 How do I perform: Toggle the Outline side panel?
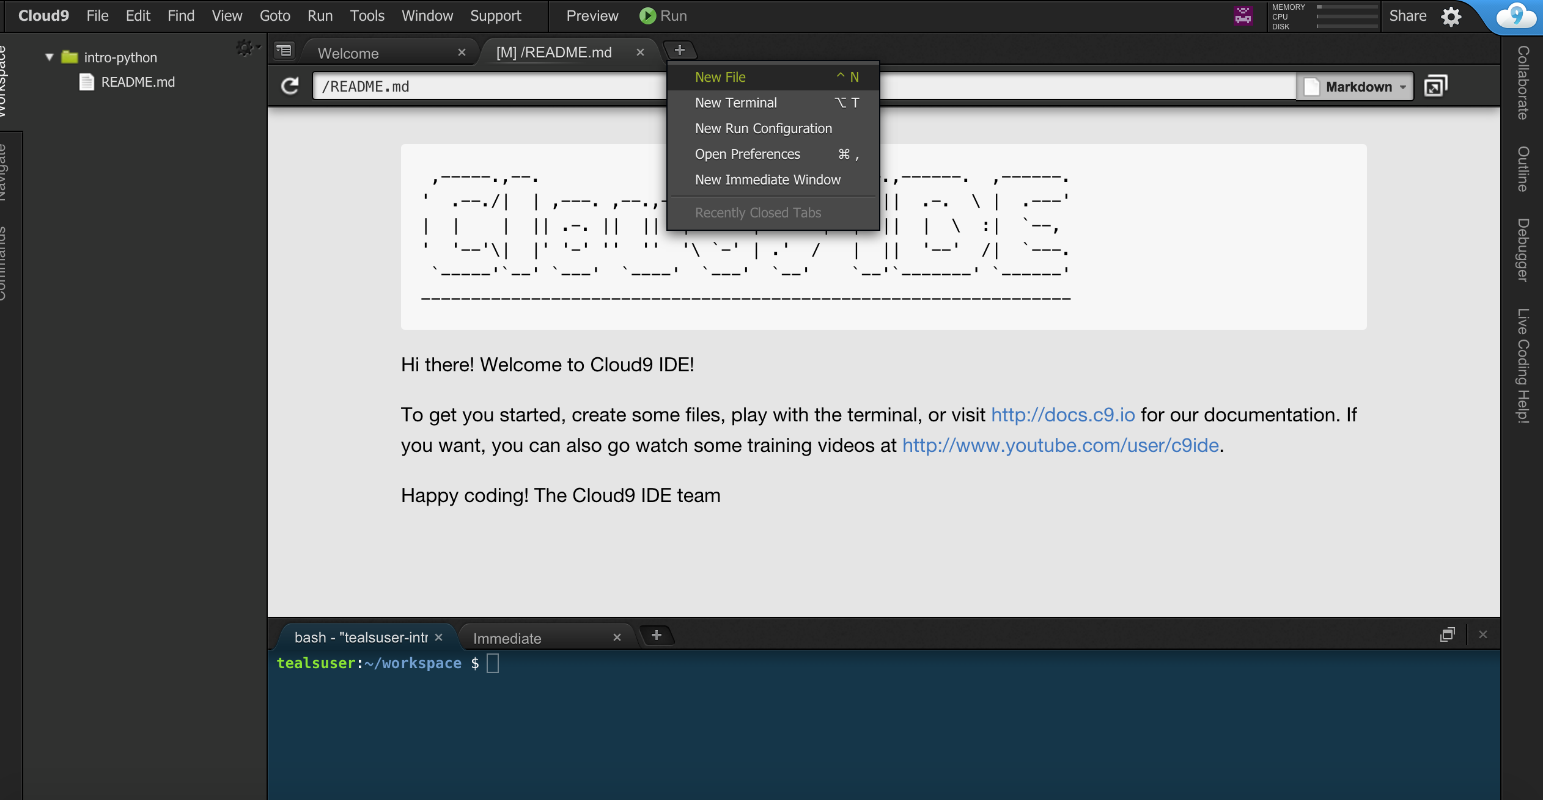[x=1523, y=169]
